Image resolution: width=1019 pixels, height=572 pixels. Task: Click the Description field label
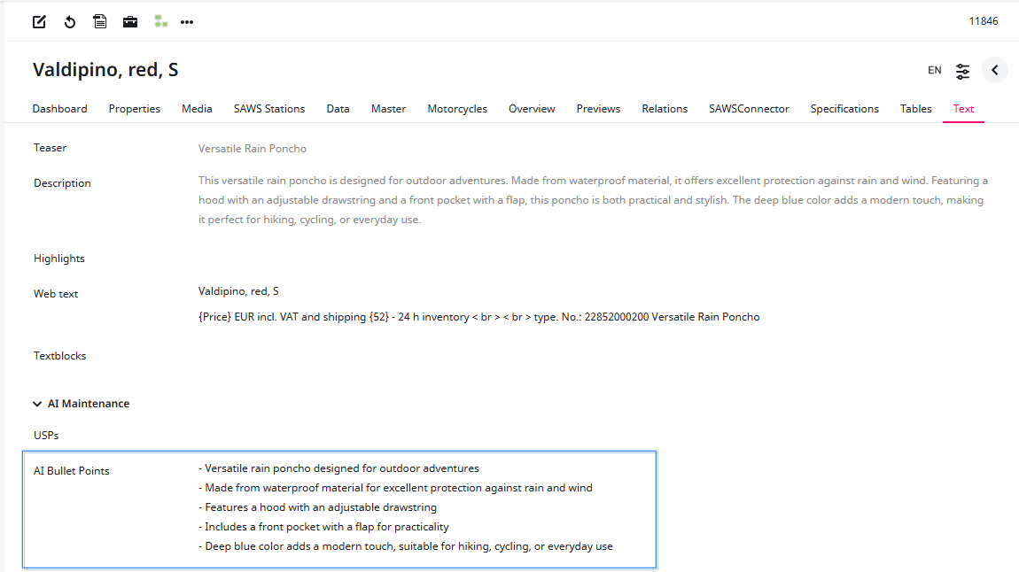[x=62, y=184]
